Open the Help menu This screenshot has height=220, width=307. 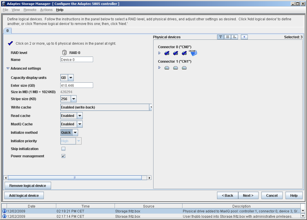(x=60, y=10)
